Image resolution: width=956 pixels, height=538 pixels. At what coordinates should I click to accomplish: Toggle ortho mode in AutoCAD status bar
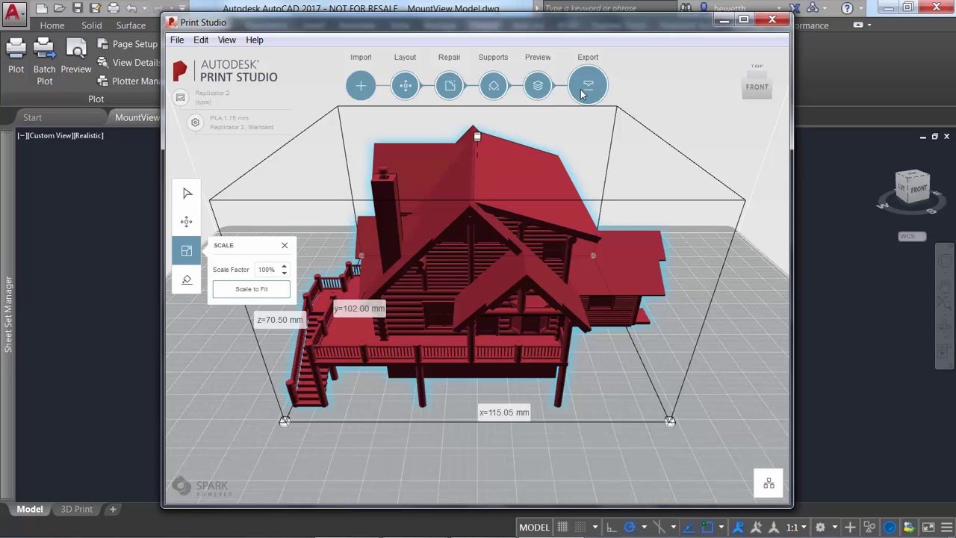pyautogui.click(x=612, y=527)
